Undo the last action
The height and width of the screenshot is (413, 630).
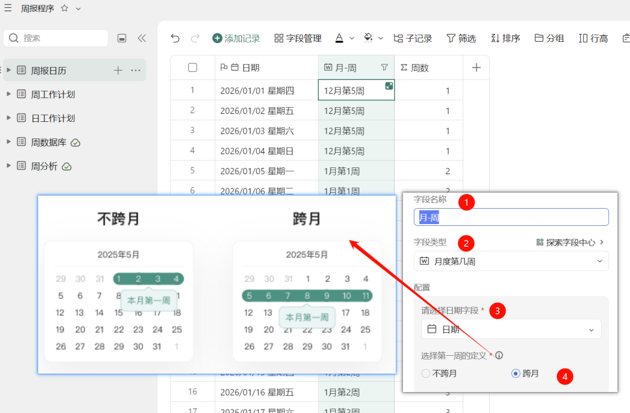[175, 38]
